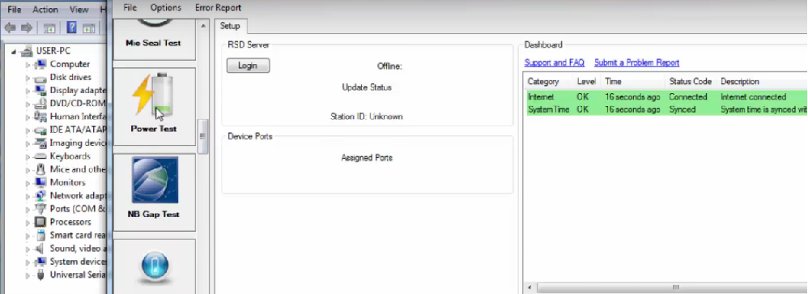This screenshot has height=294, width=808.
Task: Click the blue help question-mark toolbar icon
Action: (x=72, y=28)
